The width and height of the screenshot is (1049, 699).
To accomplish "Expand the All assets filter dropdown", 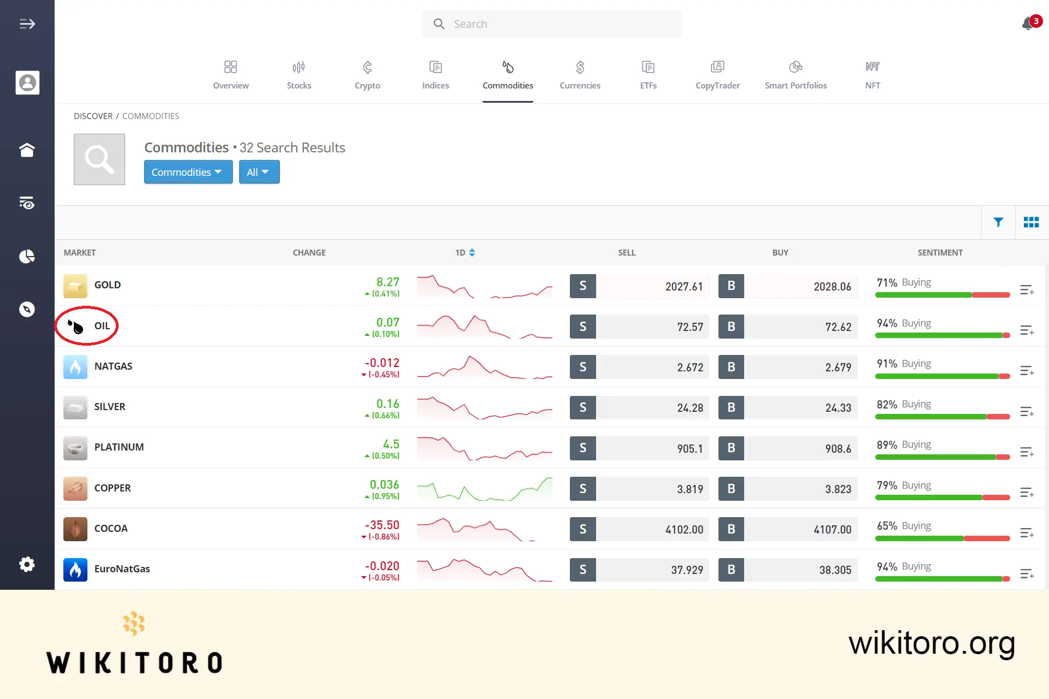I will click(x=258, y=171).
